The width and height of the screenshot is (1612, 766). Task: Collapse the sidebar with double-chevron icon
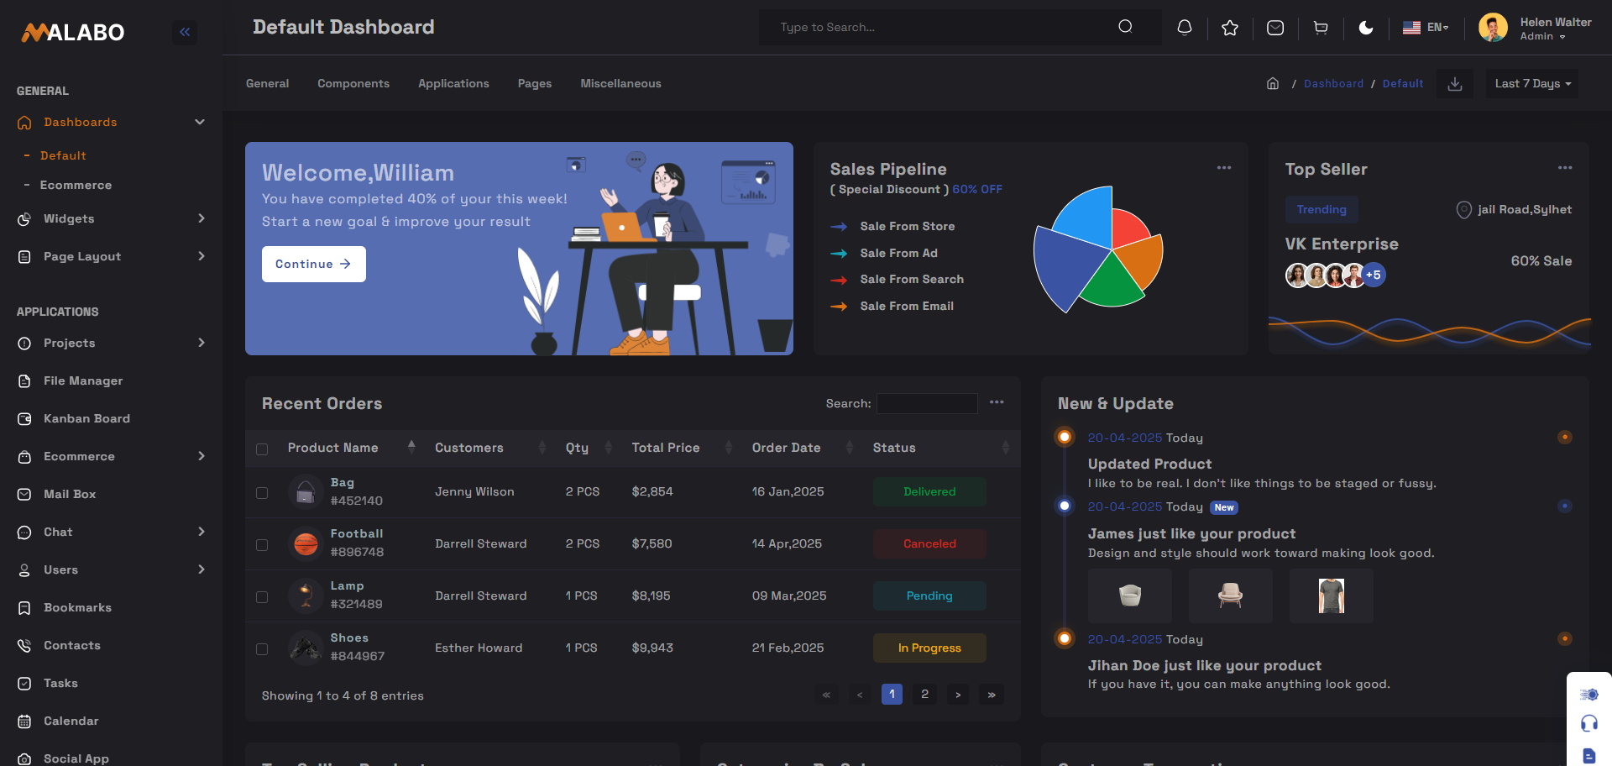[x=185, y=33]
